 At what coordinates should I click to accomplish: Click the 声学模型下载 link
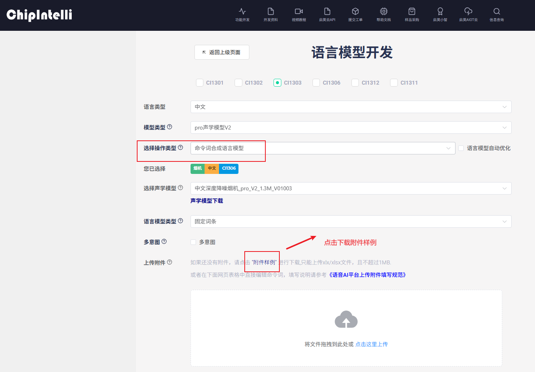pos(207,201)
